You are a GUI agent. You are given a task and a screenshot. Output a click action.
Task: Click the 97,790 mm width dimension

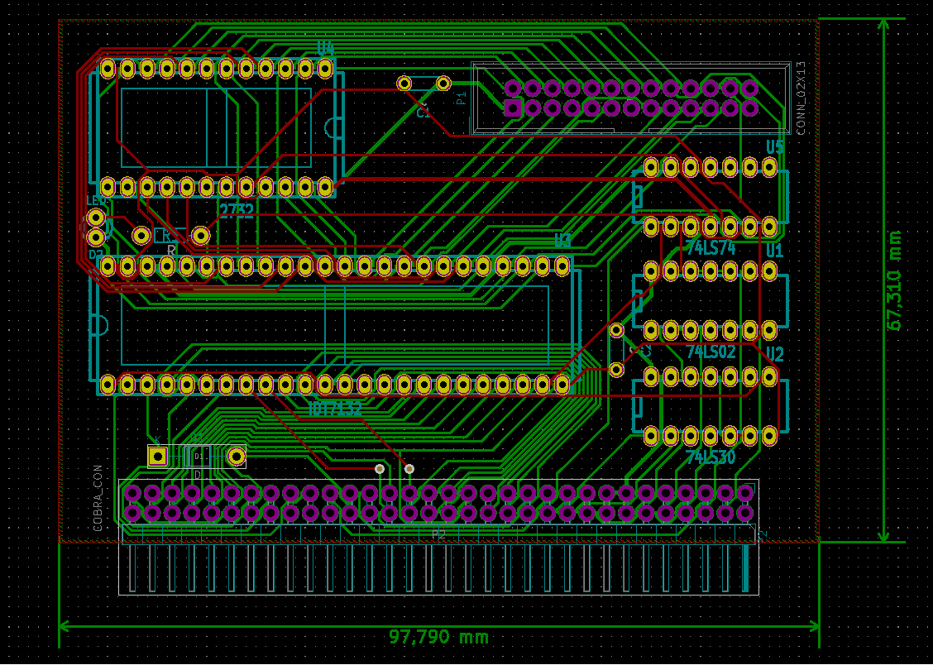click(439, 637)
